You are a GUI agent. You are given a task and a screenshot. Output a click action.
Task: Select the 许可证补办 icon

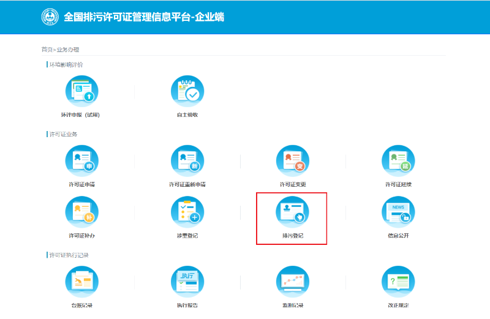click(81, 212)
